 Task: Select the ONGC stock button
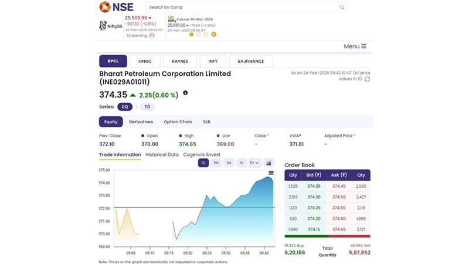(x=145, y=61)
